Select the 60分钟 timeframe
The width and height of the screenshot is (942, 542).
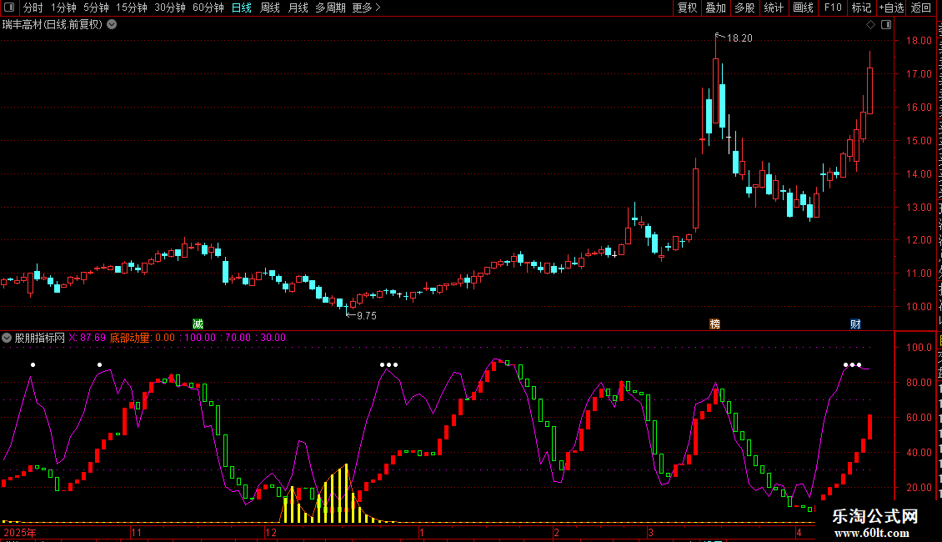click(x=208, y=8)
